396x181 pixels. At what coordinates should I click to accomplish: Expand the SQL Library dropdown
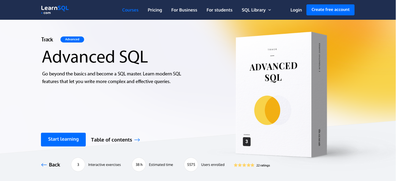click(x=256, y=10)
